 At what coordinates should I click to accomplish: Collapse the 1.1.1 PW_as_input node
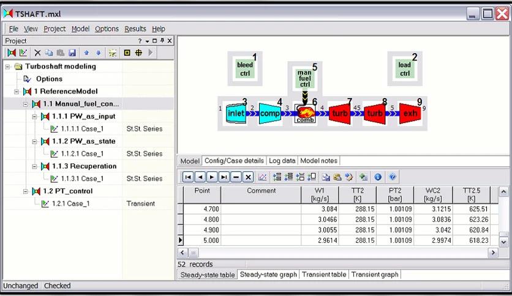(x=34, y=116)
